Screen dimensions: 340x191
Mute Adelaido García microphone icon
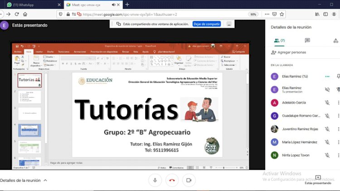point(327,103)
